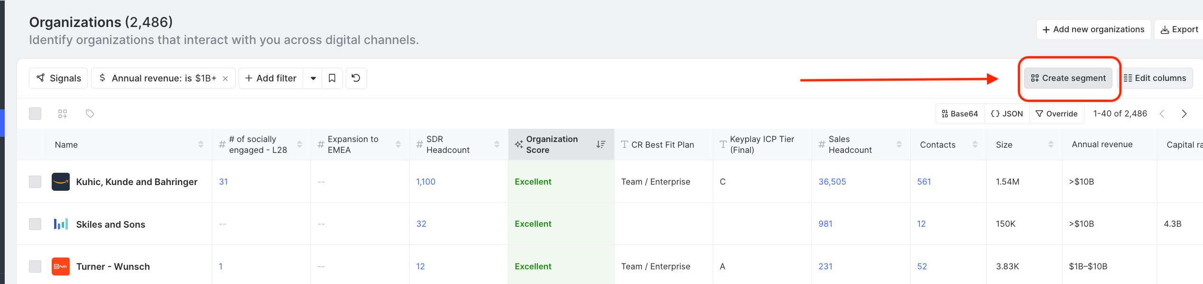Open the Signals filter

[59, 78]
